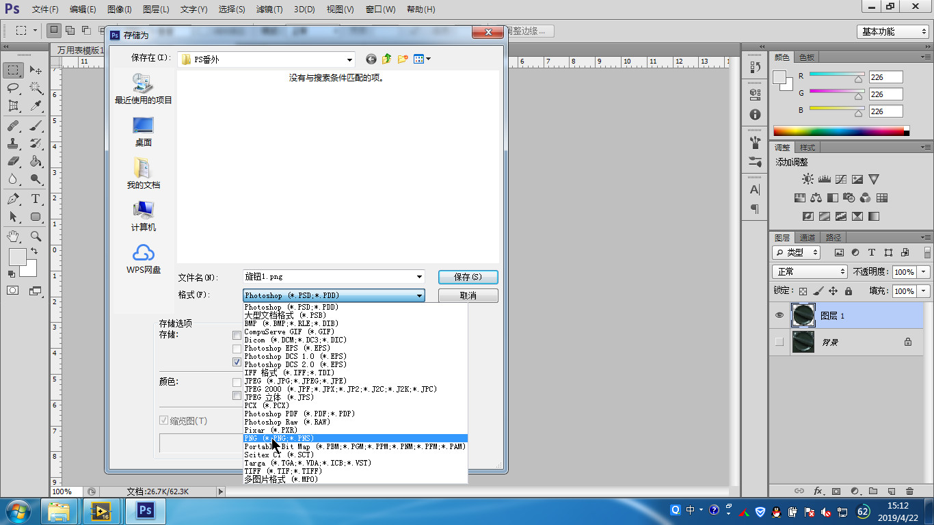
Task: Toggle lock position in Layers panel
Action: pos(833,291)
